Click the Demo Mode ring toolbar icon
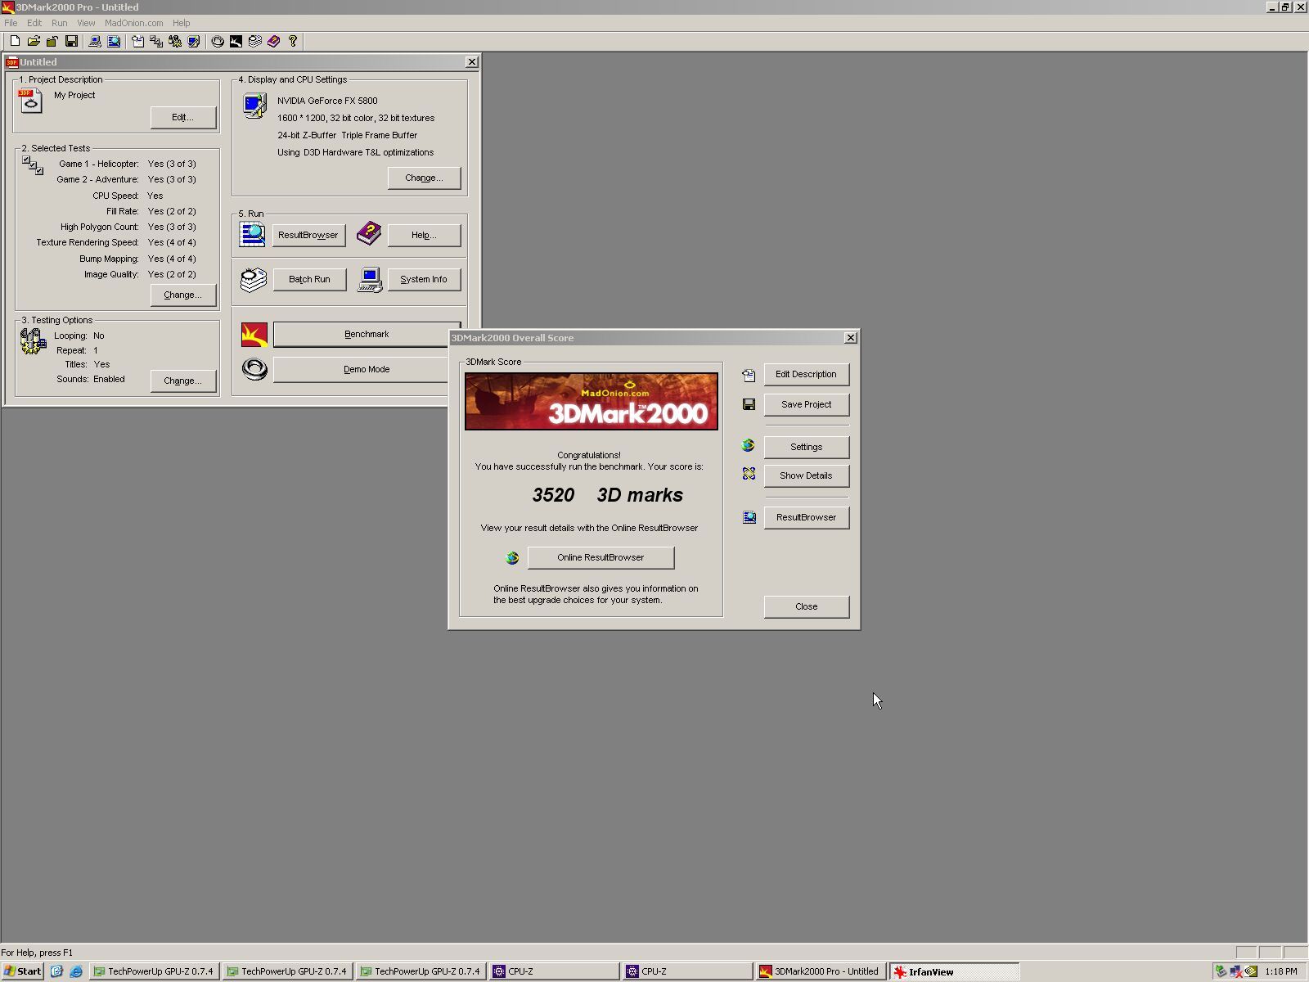 (x=218, y=41)
